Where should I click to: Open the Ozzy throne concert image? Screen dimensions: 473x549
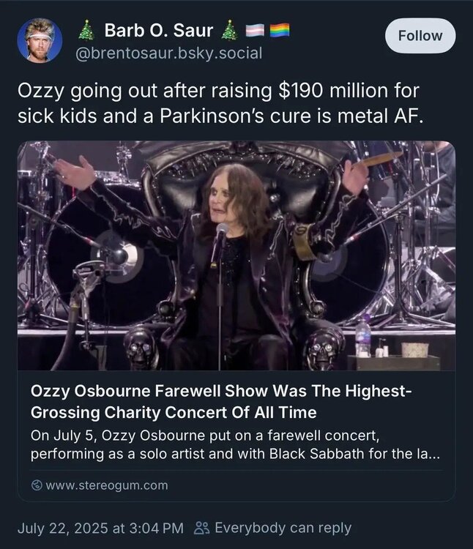236,255
